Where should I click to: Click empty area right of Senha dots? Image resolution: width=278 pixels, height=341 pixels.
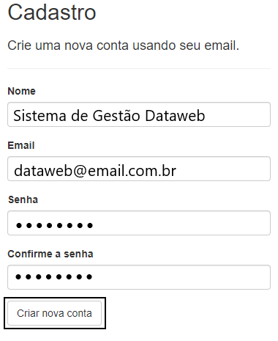181,223
